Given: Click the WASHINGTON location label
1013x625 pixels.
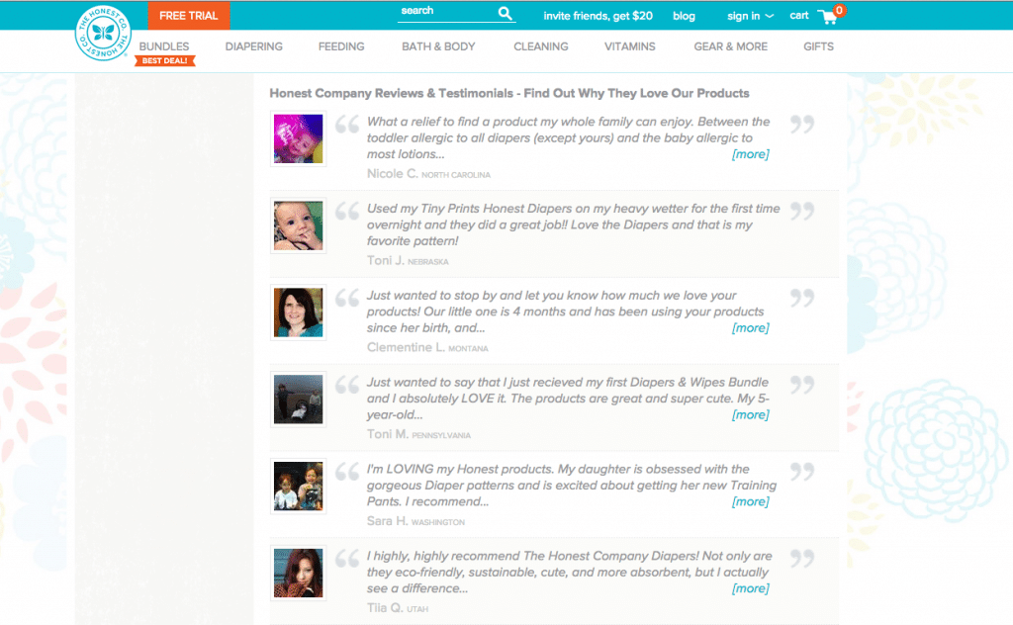Looking at the screenshot, I should pyautogui.click(x=438, y=522).
